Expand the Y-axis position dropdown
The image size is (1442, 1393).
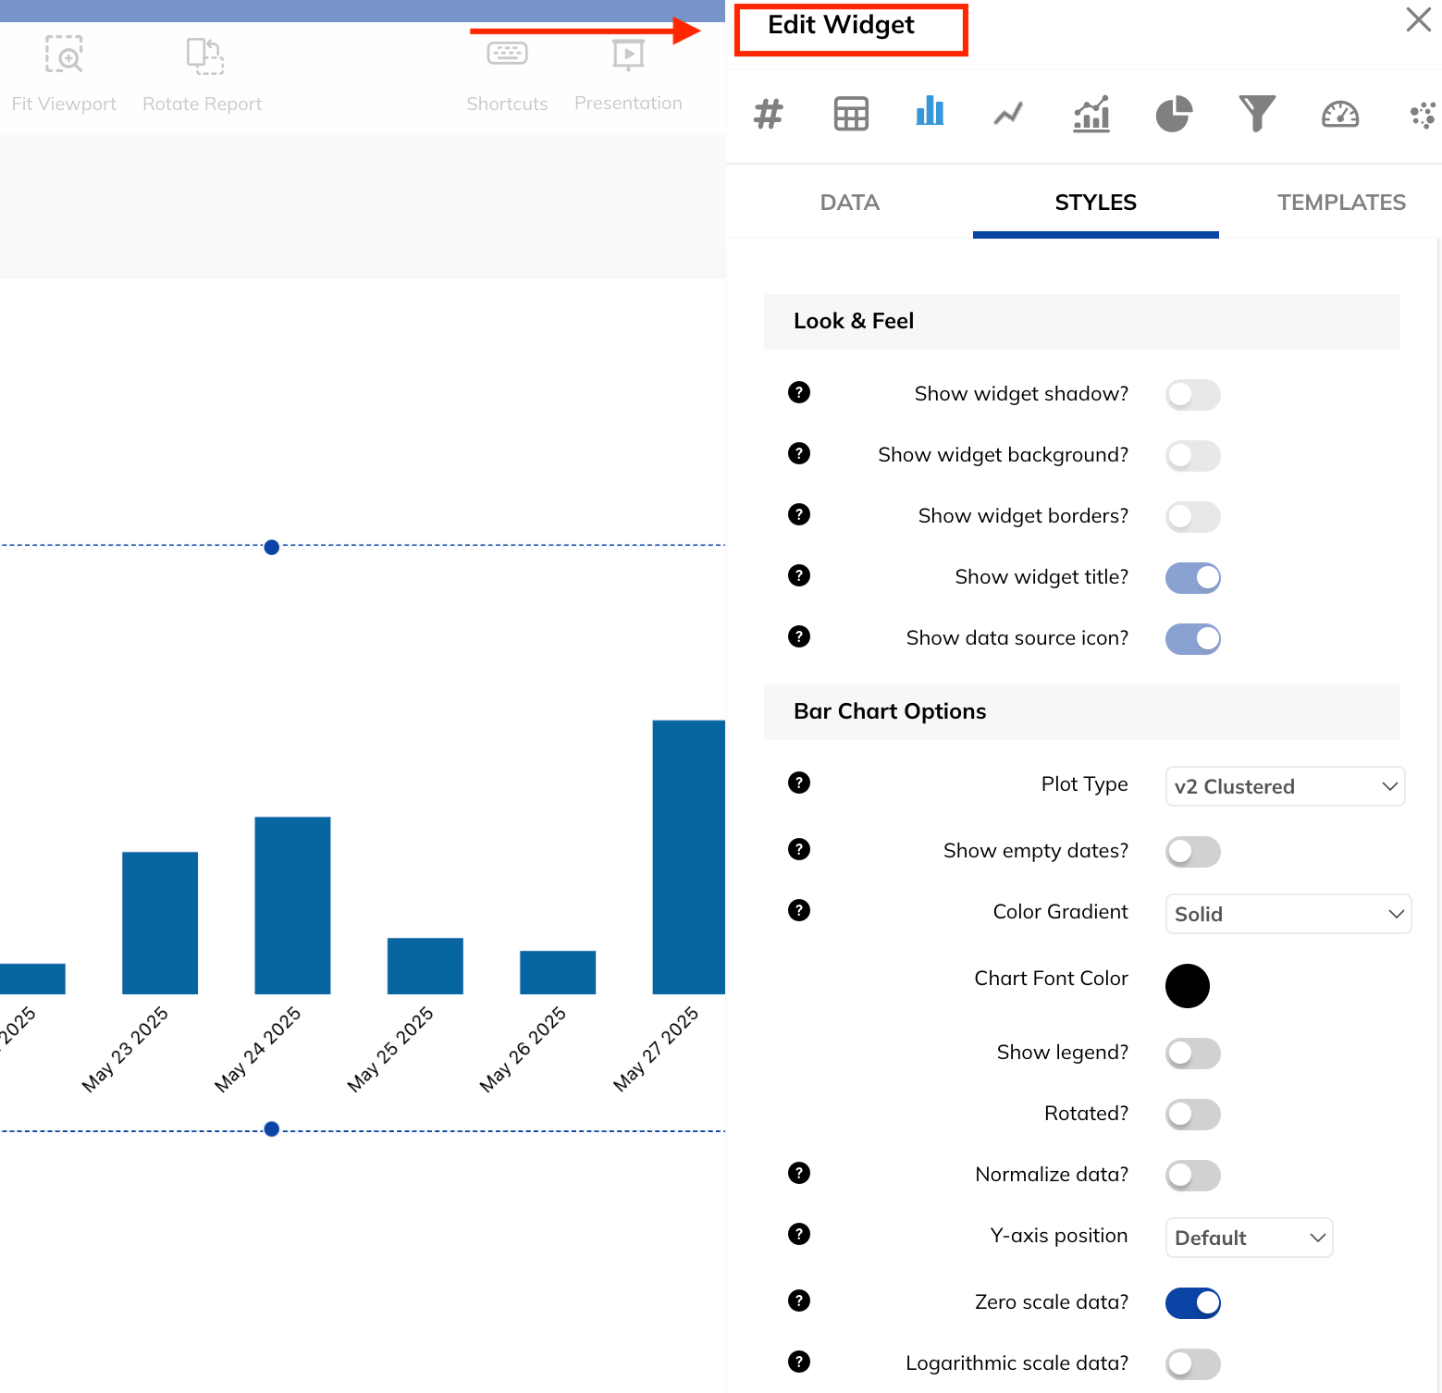tap(1249, 1238)
